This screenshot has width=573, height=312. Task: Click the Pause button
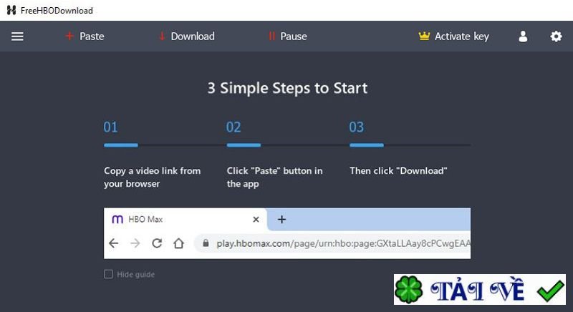pyautogui.click(x=288, y=36)
